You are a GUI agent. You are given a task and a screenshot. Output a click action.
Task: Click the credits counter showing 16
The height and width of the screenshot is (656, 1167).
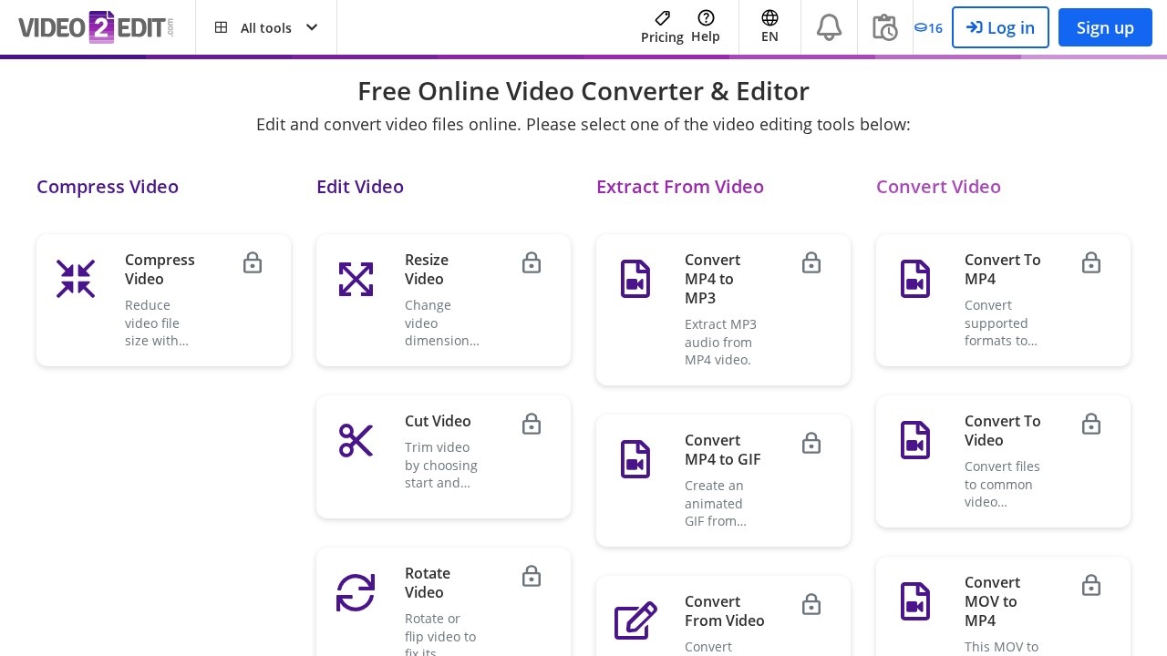tap(928, 28)
